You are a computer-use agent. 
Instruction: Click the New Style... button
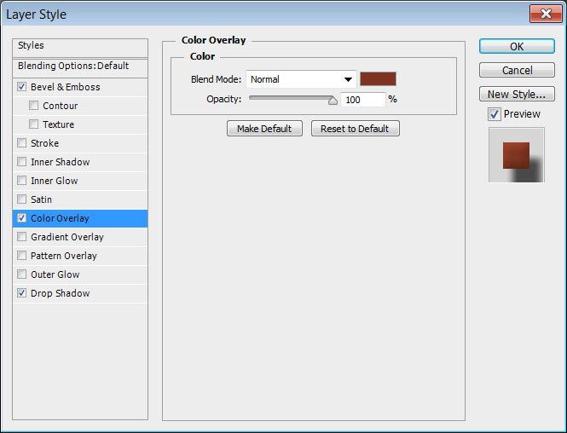click(x=517, y=94)
